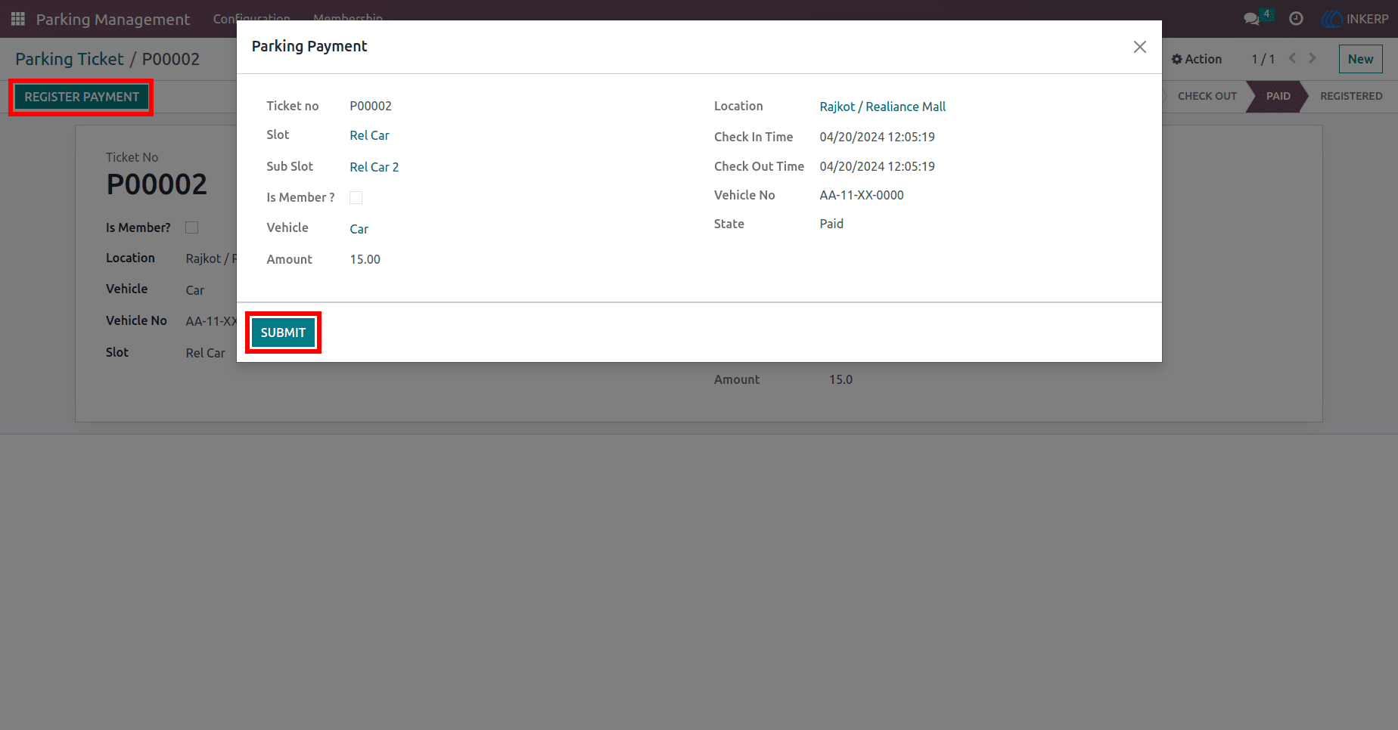The width and height of the screenshot is (1398, 730).
Task: Select the Registered status stage
Action: click(x=1351, y=96)
